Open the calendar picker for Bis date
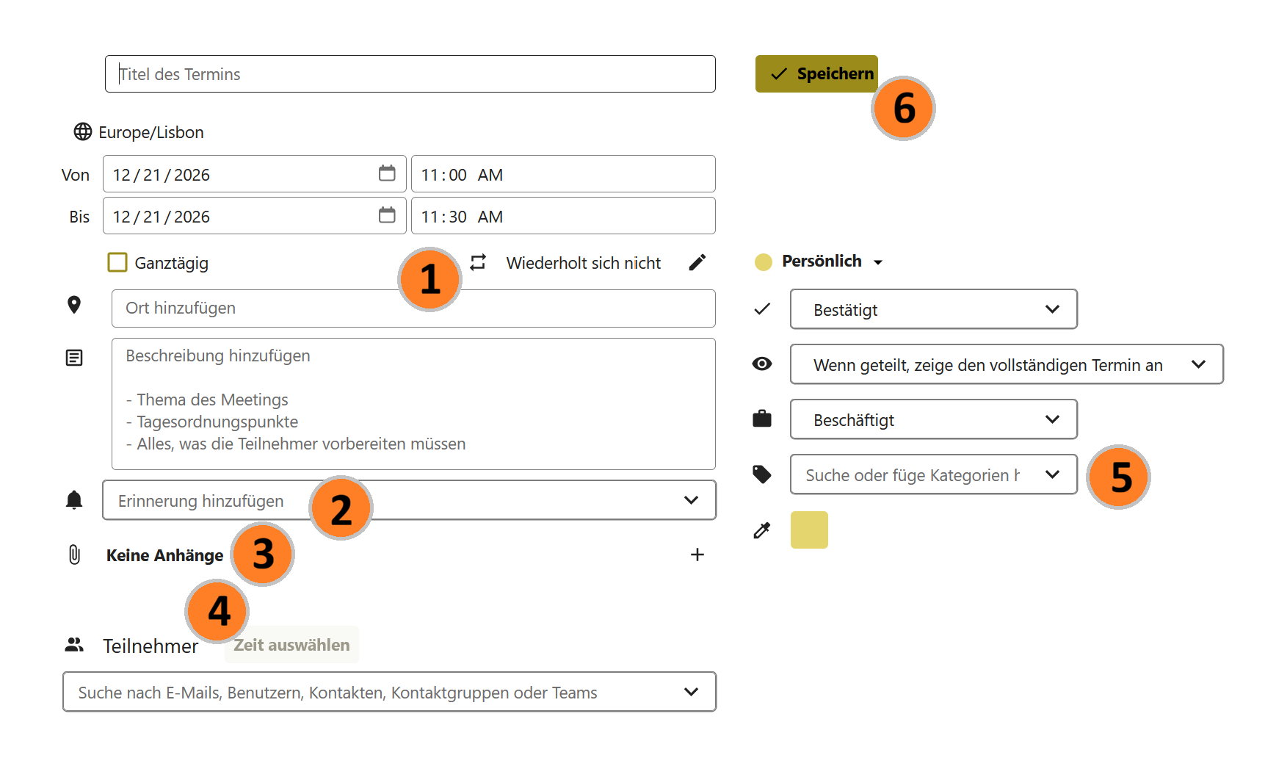The height and width of the screenshot is (780, 1265). [387, 215]
